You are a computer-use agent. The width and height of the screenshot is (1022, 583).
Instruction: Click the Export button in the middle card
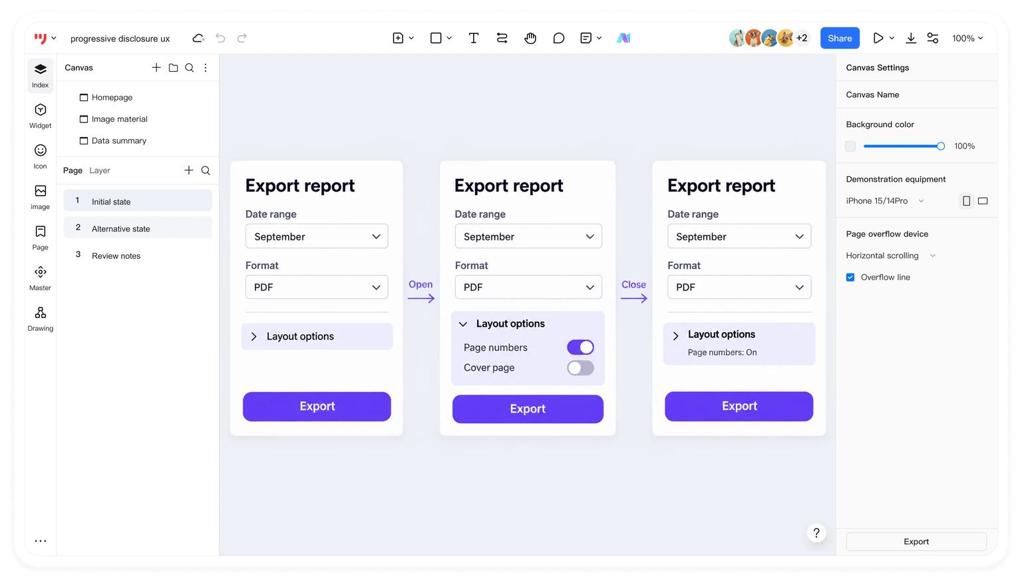tap(528, 409)
